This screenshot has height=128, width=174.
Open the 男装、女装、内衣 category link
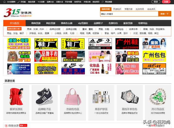36,29
